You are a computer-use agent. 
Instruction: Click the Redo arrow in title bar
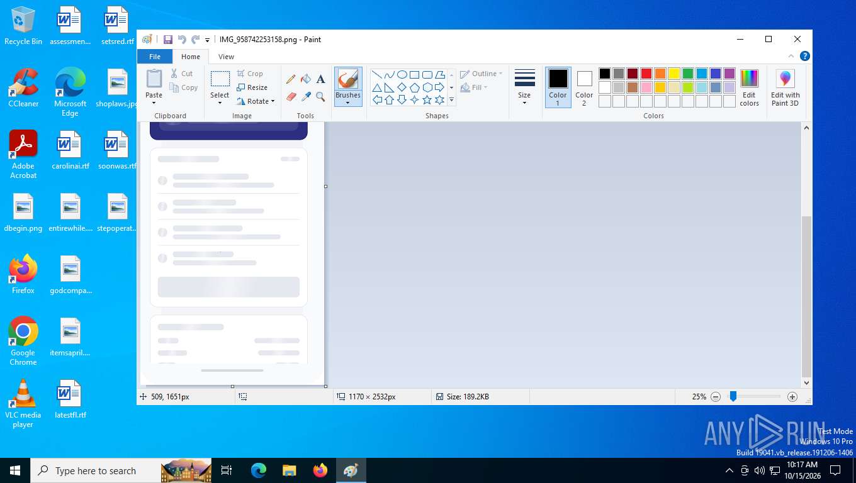tap(196, 40)
